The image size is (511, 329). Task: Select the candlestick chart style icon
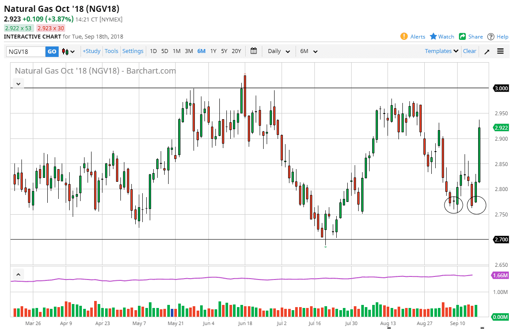click(x=65, y=51)
